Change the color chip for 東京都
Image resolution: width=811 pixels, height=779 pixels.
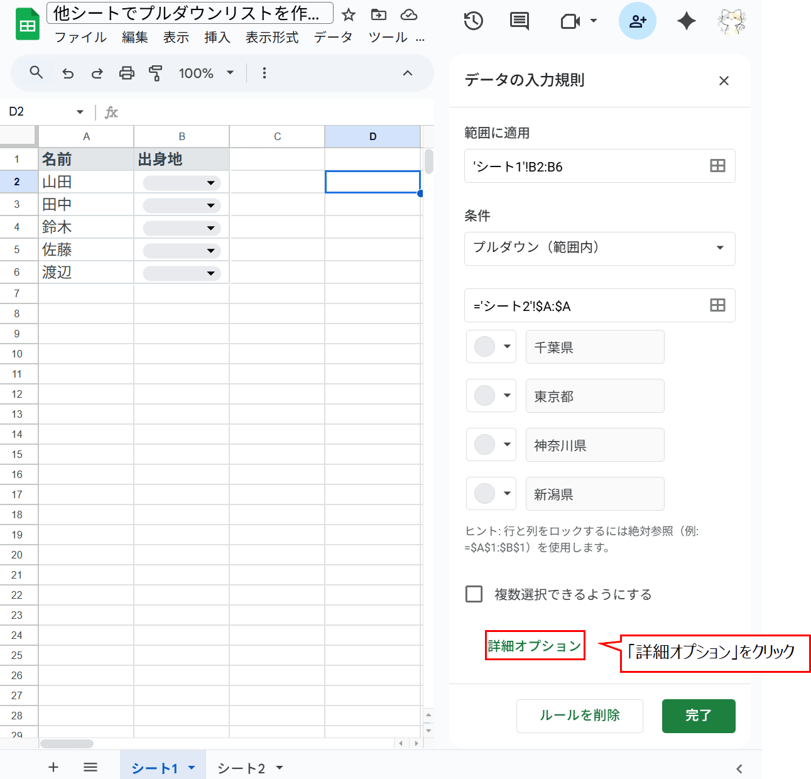tap(491, 396)
